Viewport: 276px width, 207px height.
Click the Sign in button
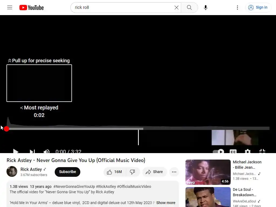click(x=258, y=7)
